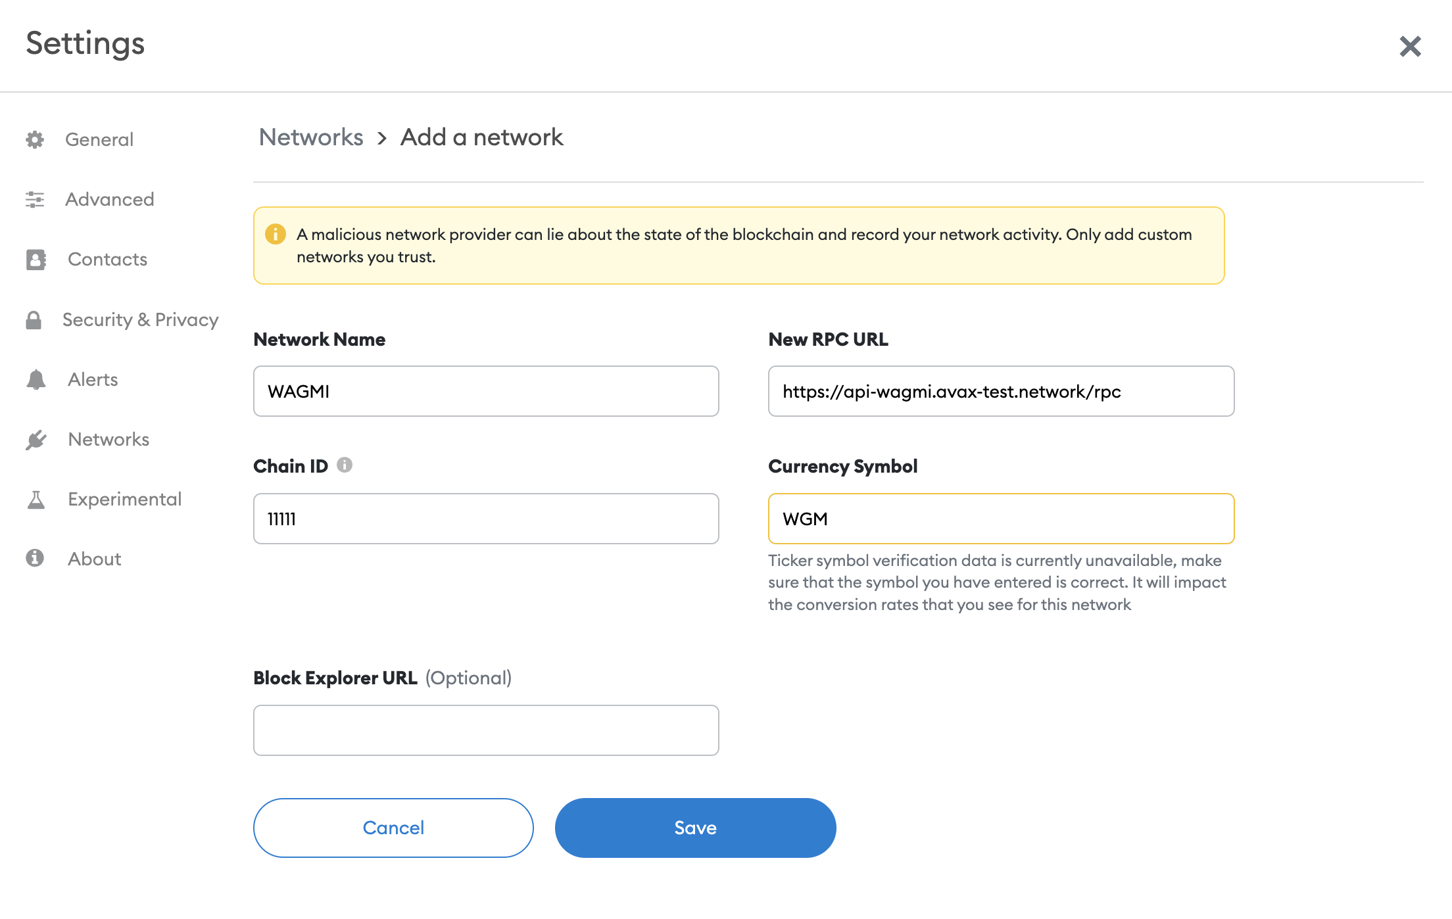
Task: Click the Alerts bell icon
Action: [36, 380]
